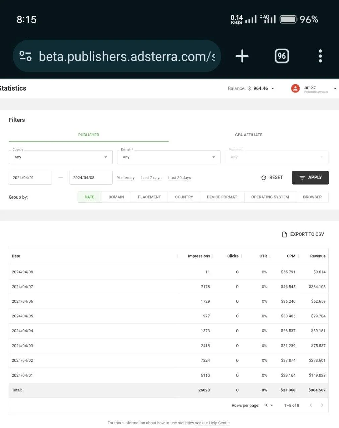Click the total revenue $964.507

click(317, 390)
